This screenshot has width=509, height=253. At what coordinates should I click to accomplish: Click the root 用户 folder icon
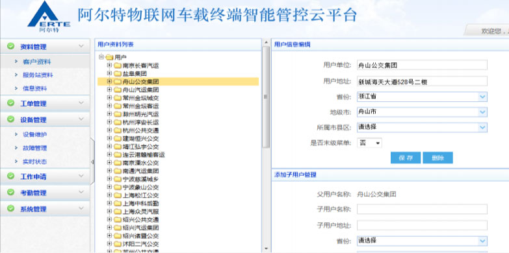point(109,57)
